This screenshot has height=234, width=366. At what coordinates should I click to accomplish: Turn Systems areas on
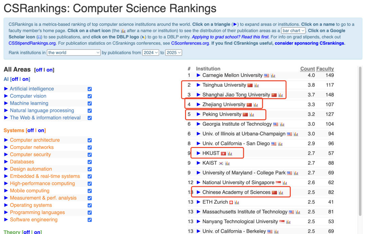pyautogui.click(x=41, y=130)
